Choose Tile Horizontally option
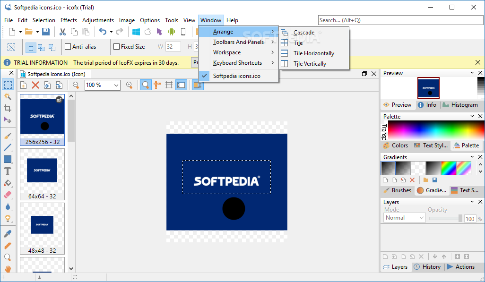Screen dimensions: 485x282 (314, 53)
